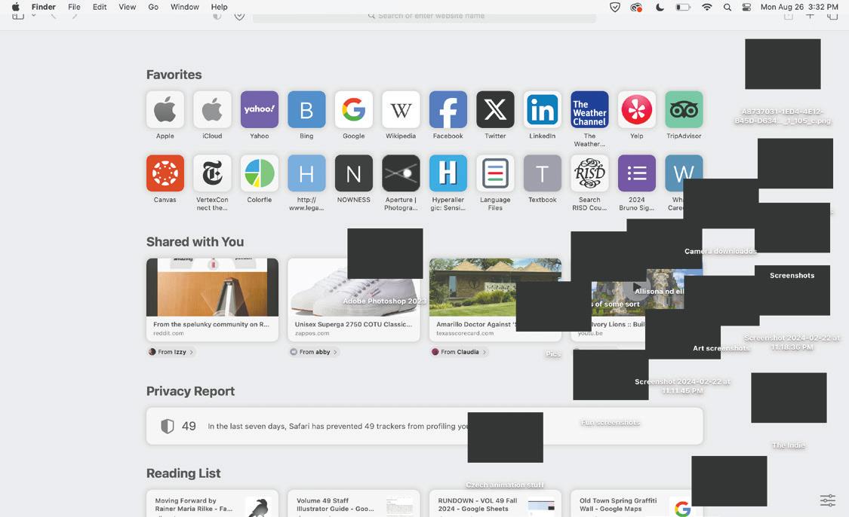Open the Apple favorite tile
This screenshot has height=517, width=849.
pos(165,110)
